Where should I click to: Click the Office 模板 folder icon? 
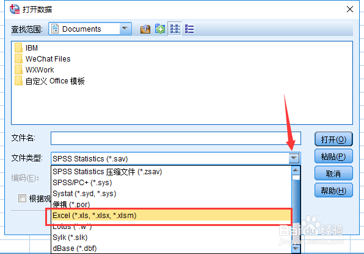18,80
